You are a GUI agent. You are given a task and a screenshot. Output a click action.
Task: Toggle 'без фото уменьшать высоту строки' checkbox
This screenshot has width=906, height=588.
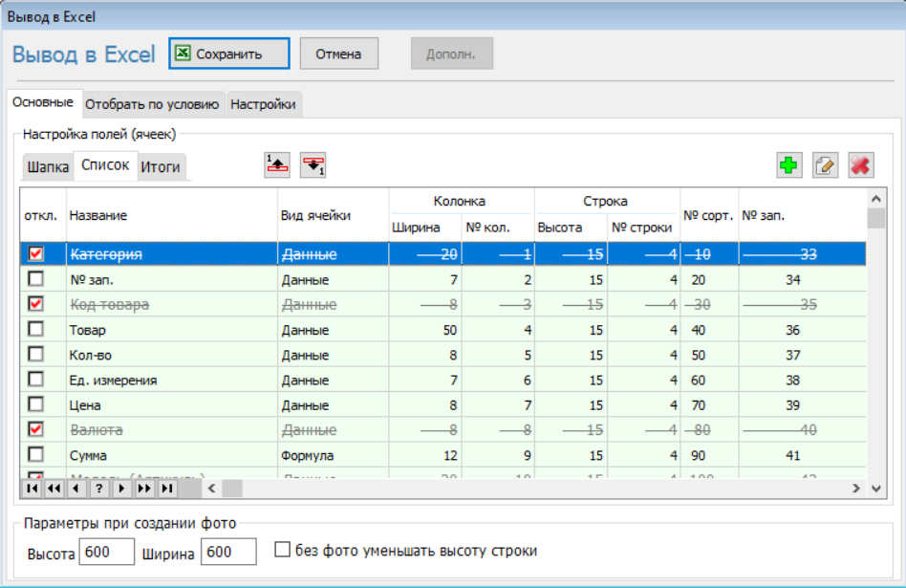(282, 551)
